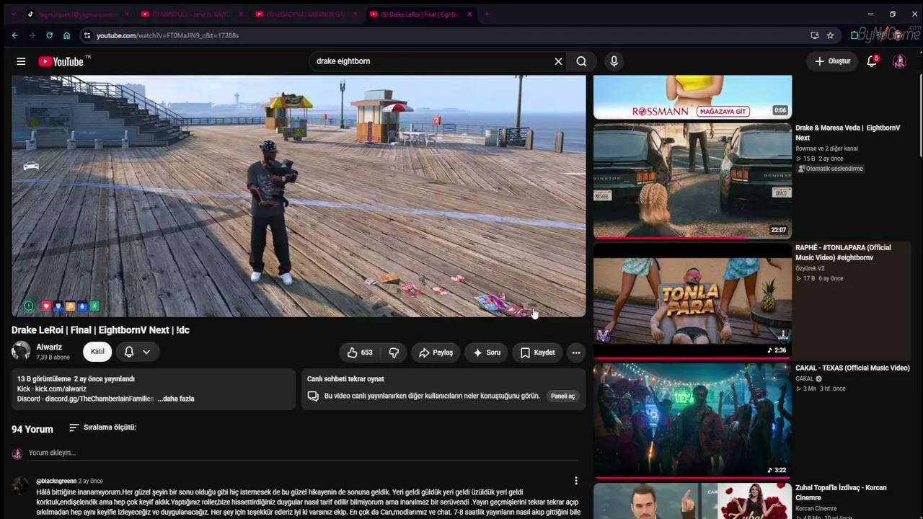The height and width of the screenshot is (519, 923).
Task: Start voice search with the microphone icon
Action: pos(614,61)
